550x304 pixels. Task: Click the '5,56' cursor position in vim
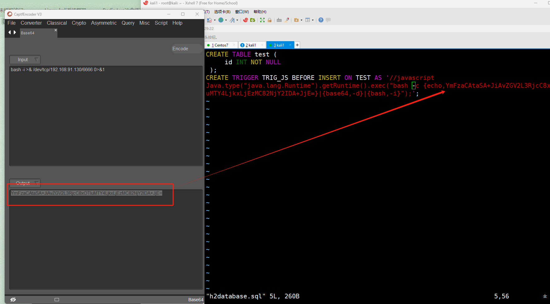coord(501,296)
